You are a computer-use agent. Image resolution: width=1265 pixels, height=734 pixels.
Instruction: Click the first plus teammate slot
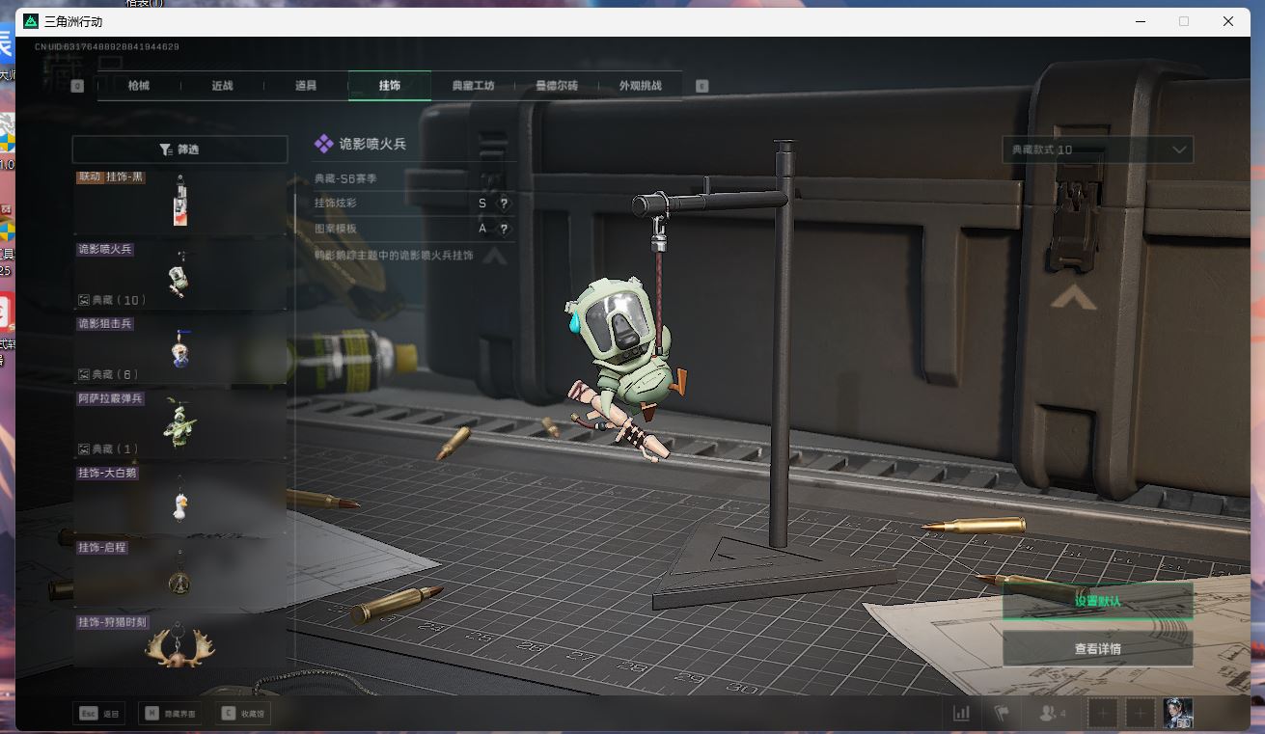pyautogui.click(x=1103, y=714)
